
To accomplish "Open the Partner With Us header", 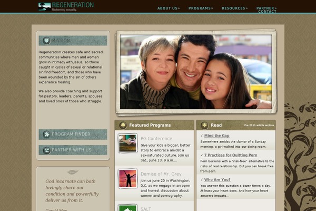I will tap(73, 150).
